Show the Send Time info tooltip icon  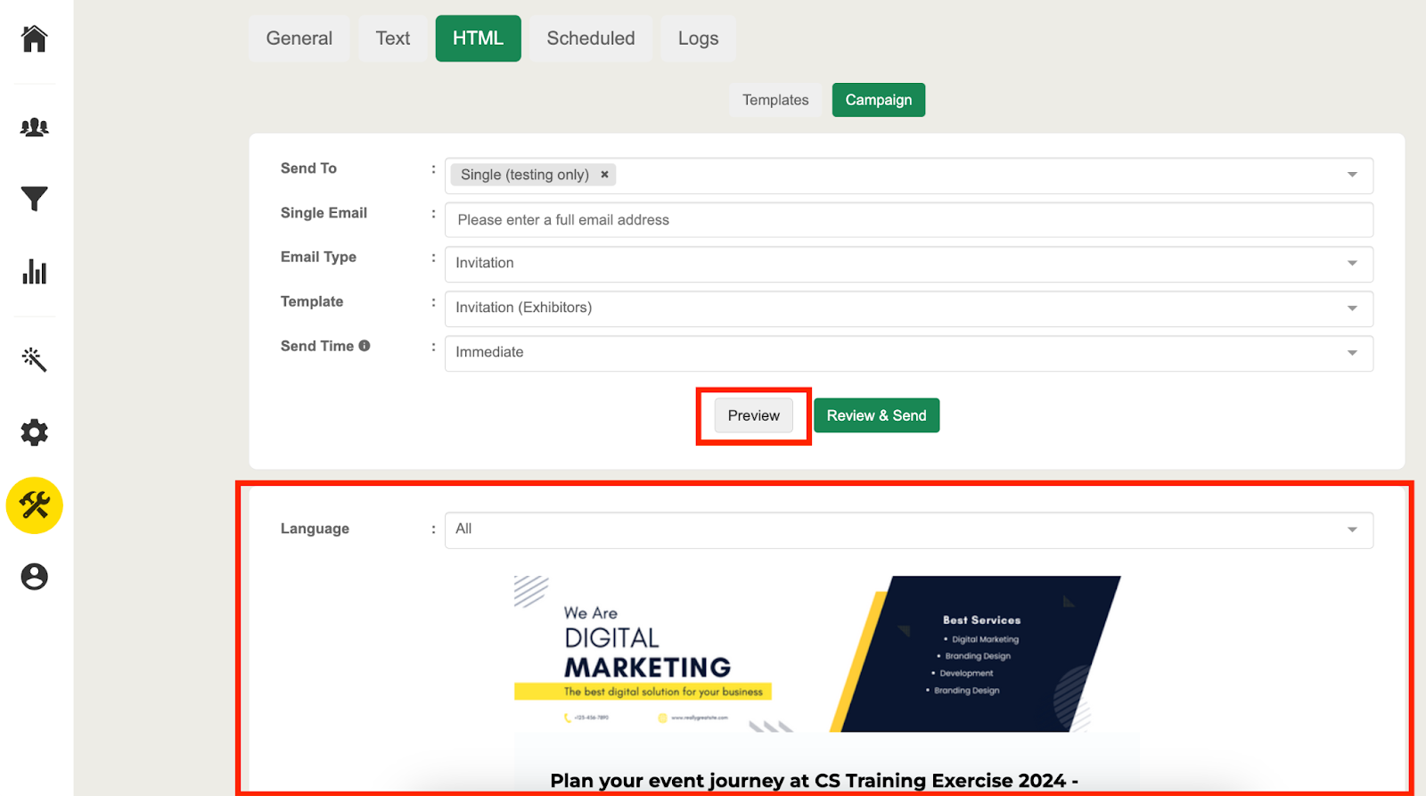pos(365,346)
